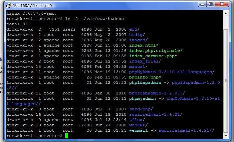
Task: Click the 192.168.1.117 - PuTTY title bar
Action: pos(100,5)
